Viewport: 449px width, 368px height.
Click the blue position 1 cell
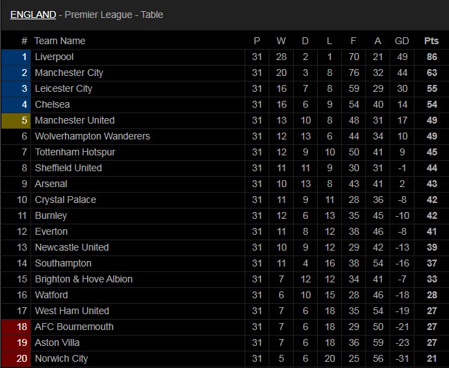[x=16, y=57]
